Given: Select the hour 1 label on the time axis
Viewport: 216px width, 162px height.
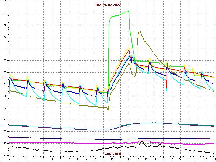Looking at the screenshot, I should (x=18, y=160).
